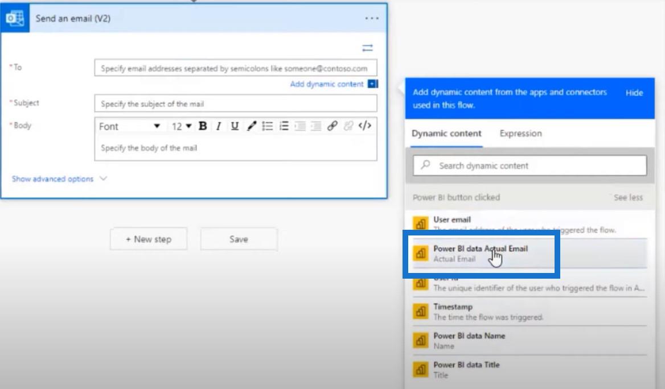Screen dimensions: 665x389
Task: Click into the To email address field
Action: [x=236, y=68]
